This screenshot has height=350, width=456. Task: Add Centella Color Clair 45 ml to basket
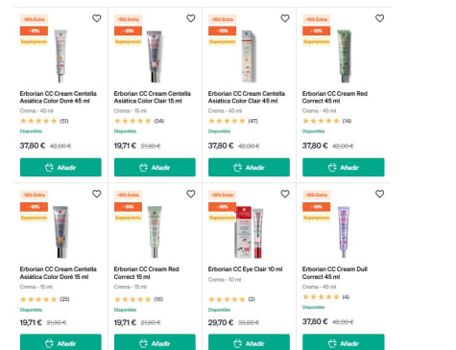(x=249, y=167)
